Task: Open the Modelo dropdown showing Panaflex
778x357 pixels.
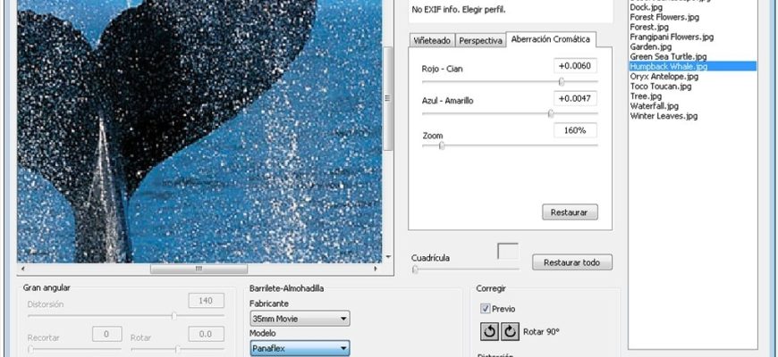Action: coord(300,348)
